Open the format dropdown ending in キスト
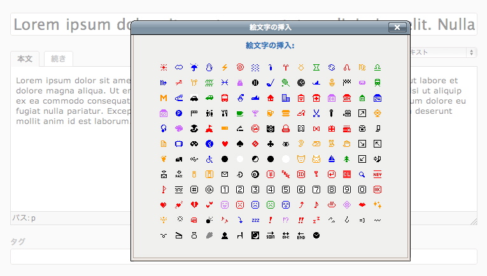The width and height of the screenshot is (487, 276). pos(443,52)
